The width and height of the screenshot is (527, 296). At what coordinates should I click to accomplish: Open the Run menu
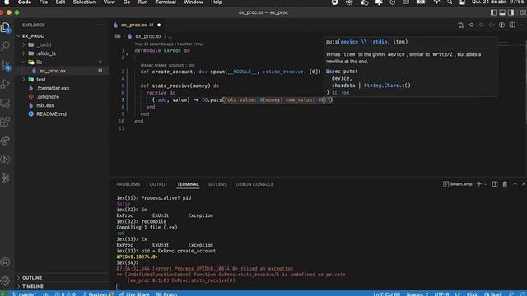click(x=142, y=2)
